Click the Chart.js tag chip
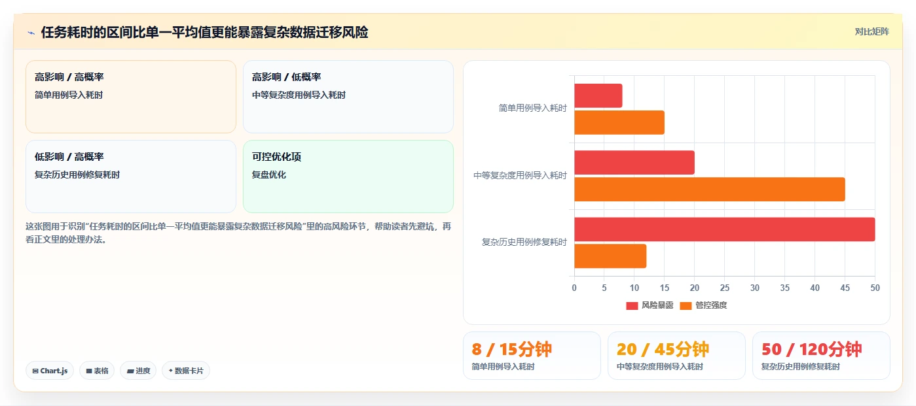916x406 pixels. click(x=50, y=371)
